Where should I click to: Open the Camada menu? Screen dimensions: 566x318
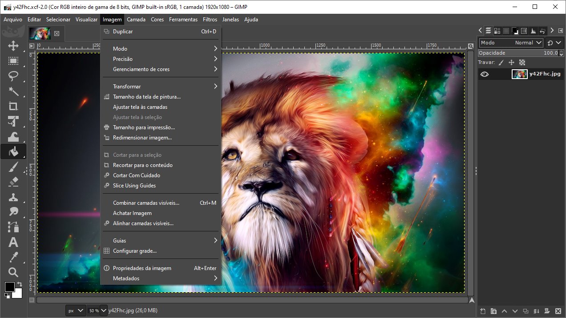(x=136, y=20)
